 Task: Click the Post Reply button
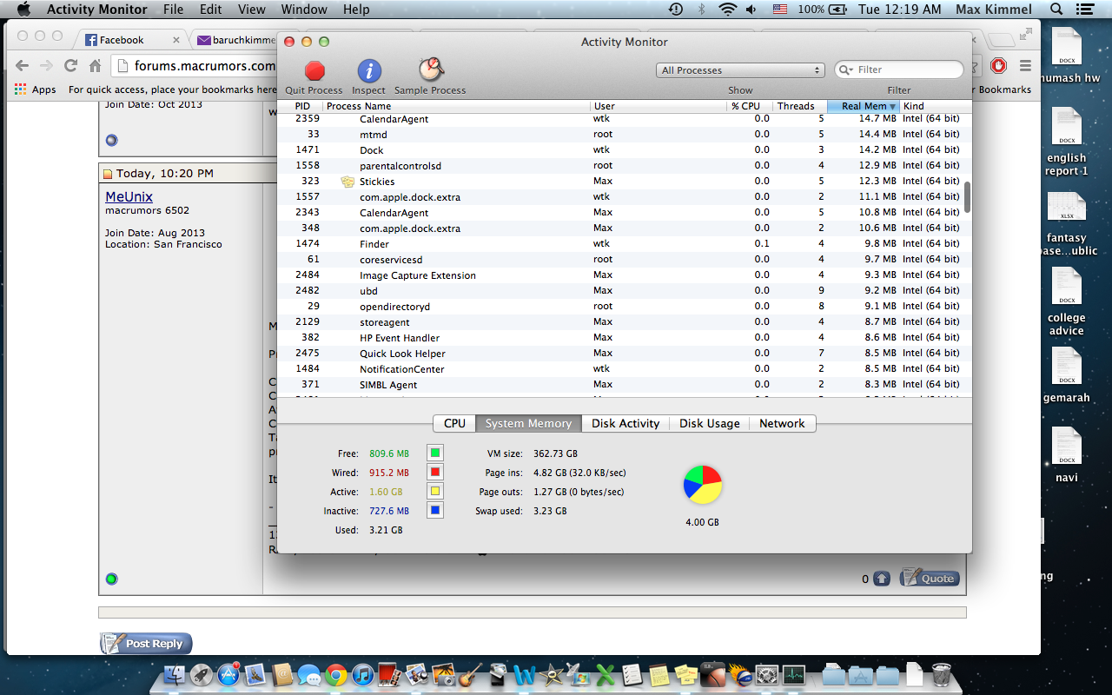pyautogui.click(x=146, y=644)
